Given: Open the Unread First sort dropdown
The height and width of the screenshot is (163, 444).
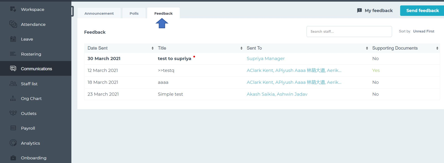Looking at the screenshot, I should (x=423, y=31).
